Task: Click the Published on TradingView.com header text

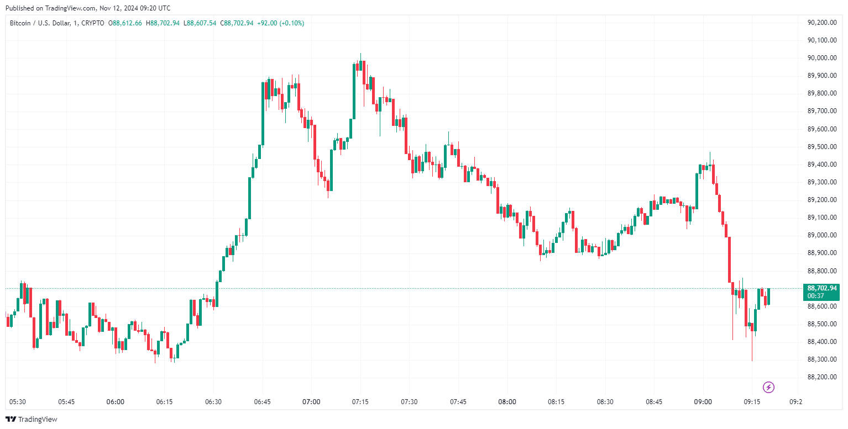Action: [87, 8]
